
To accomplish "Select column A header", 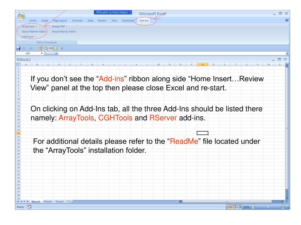I will coord(26,64).
